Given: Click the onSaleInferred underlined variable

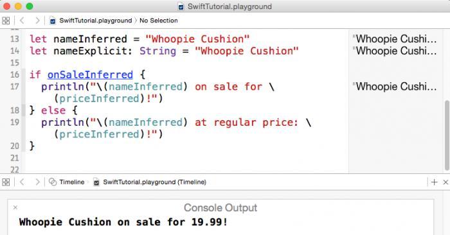Looking at the screenshot, I should coord(90,74).
